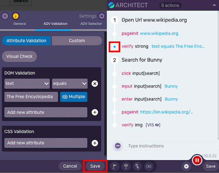Click Cancel in the settings panel
Screen dimensions: 219x173
tap(70, 166)
